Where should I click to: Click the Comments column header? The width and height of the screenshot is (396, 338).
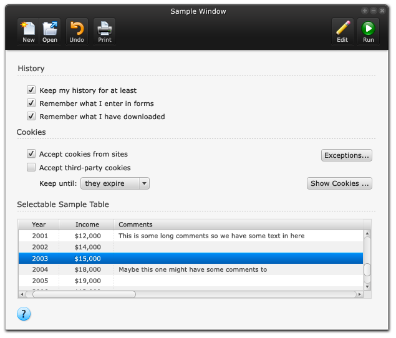click(x=239, y=225)
